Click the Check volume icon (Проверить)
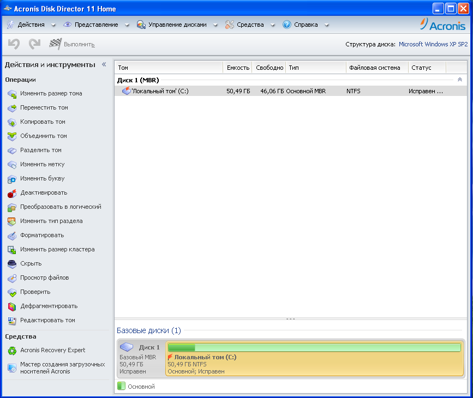 (12, 292)
